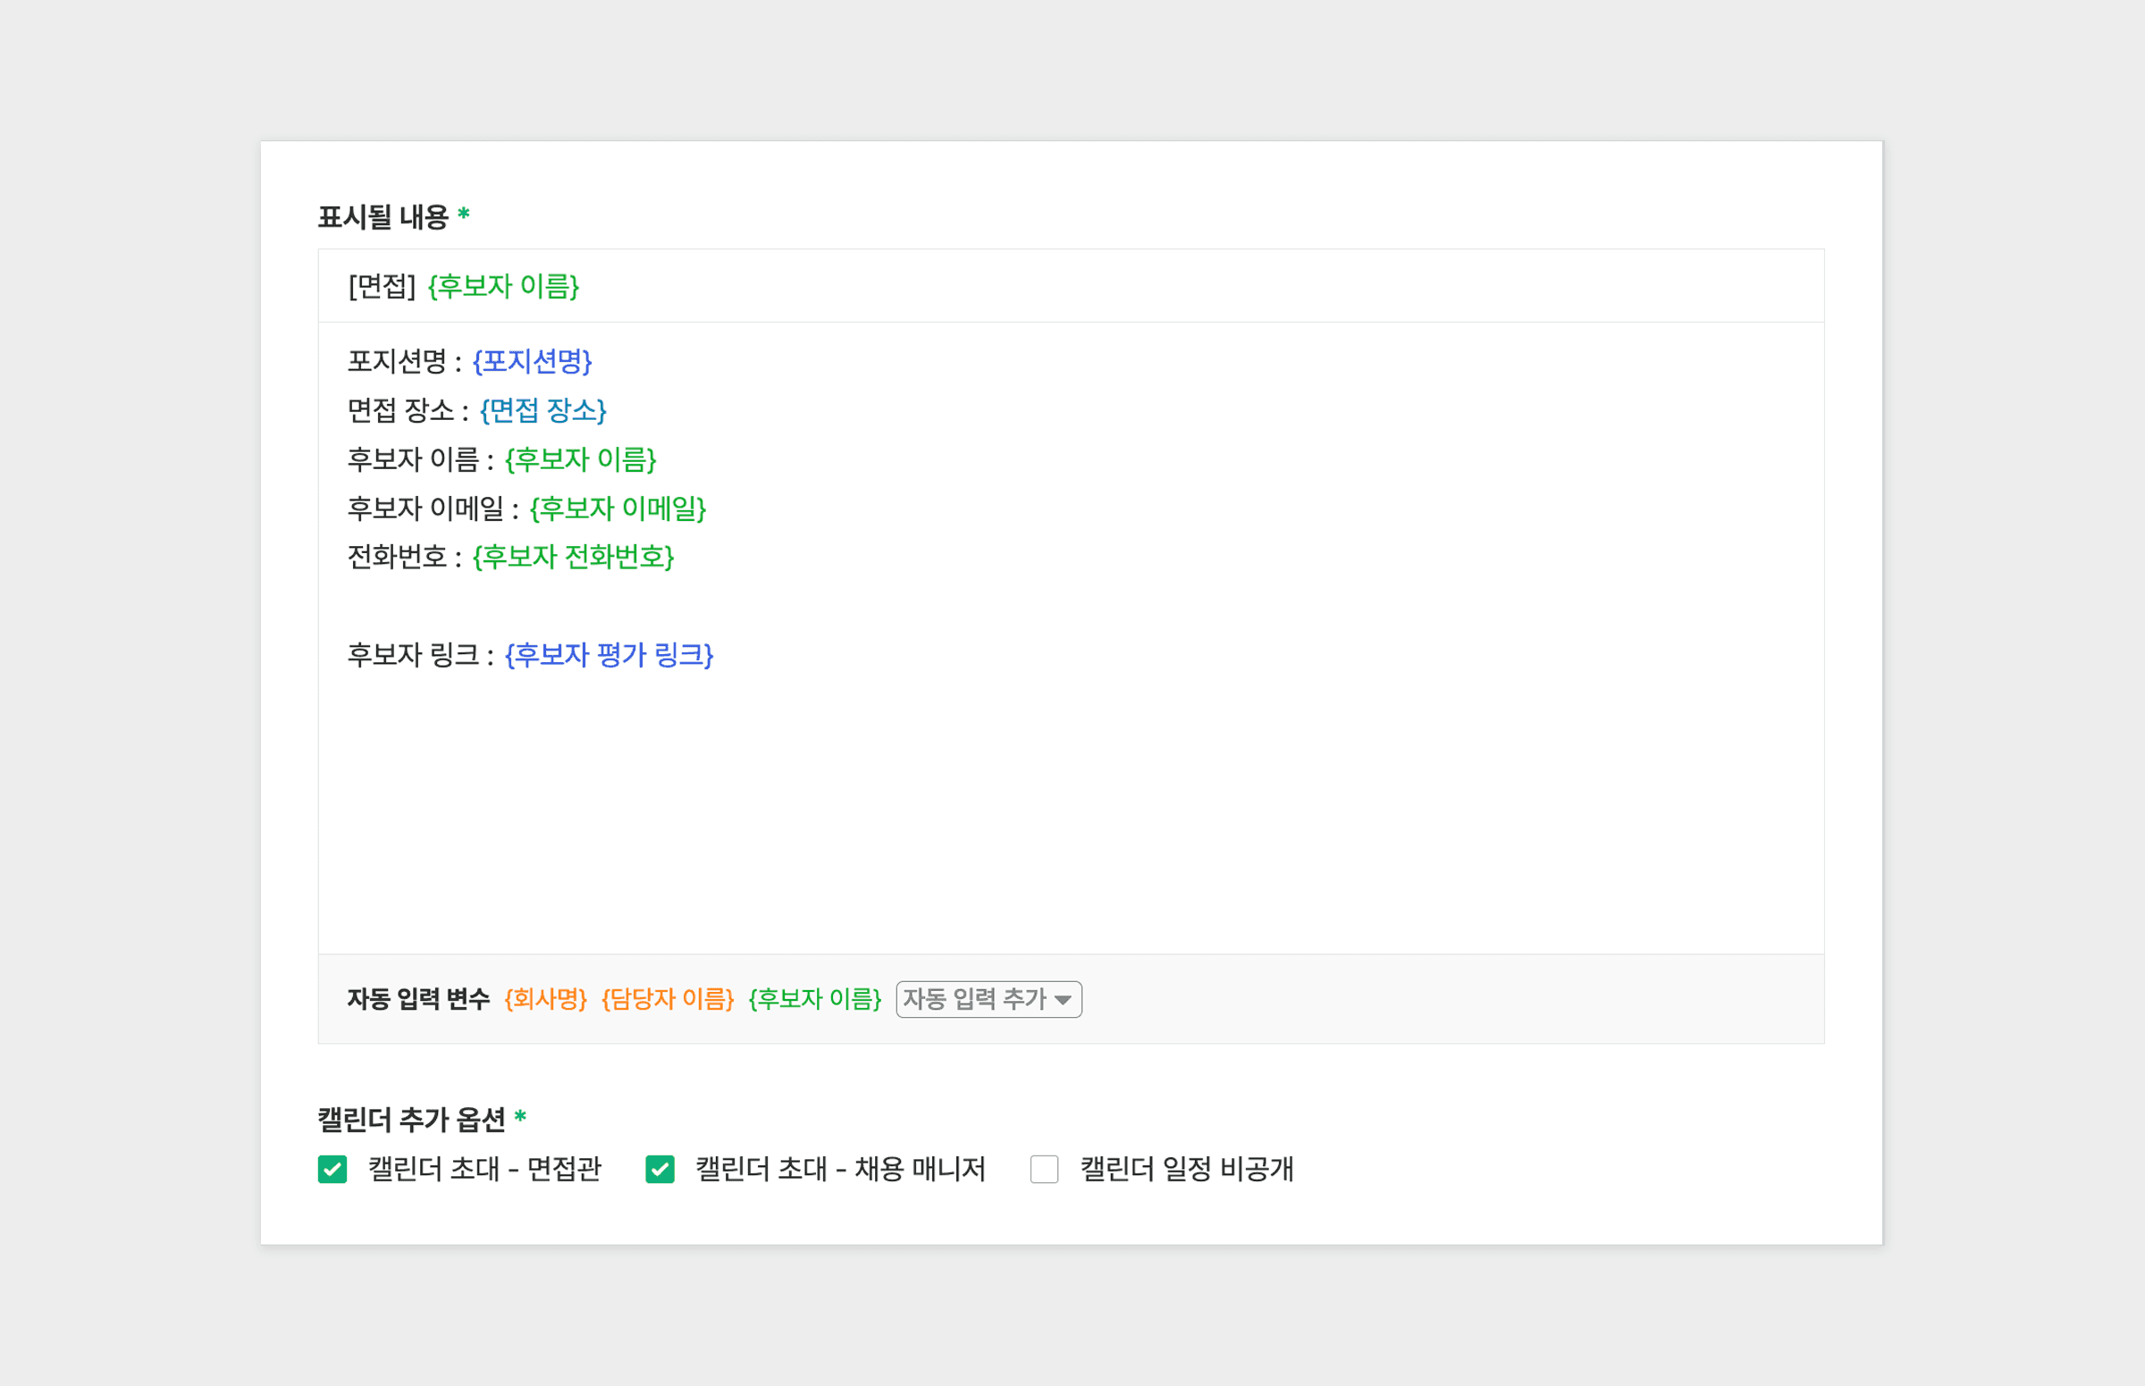Screen dimensions: 2145x1386
Task: Click {후보자 이름} tag in title line
Action: click(x=503, y=286)
